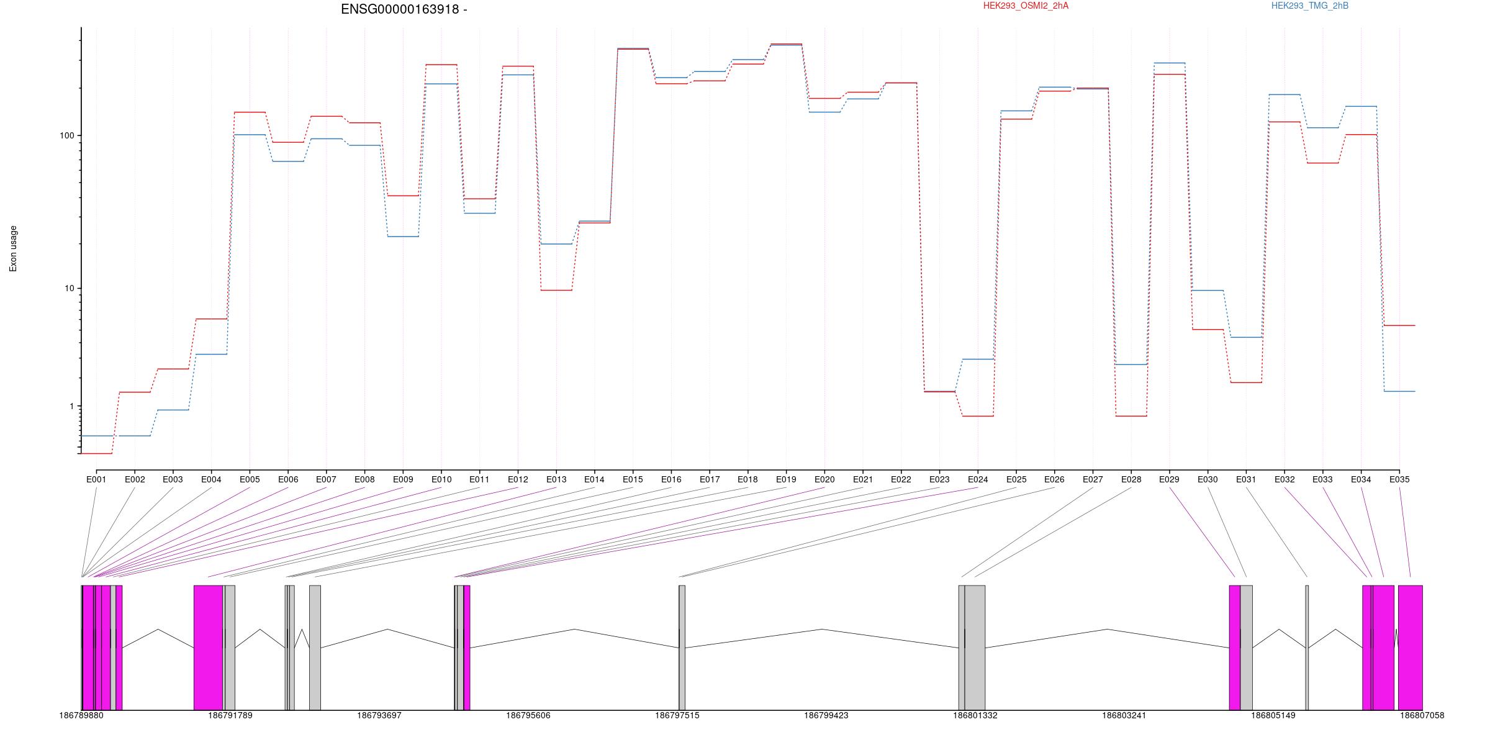Click exon label E030
Viewport: 1490px width, 745px height.
(1208, 479)
